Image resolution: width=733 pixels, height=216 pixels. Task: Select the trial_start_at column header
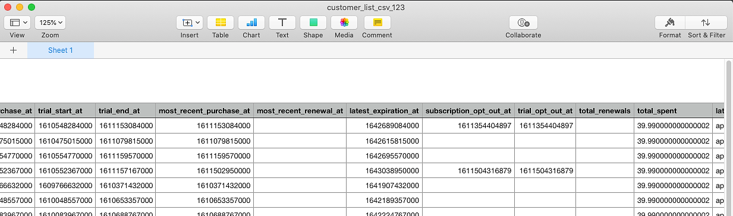64,110
